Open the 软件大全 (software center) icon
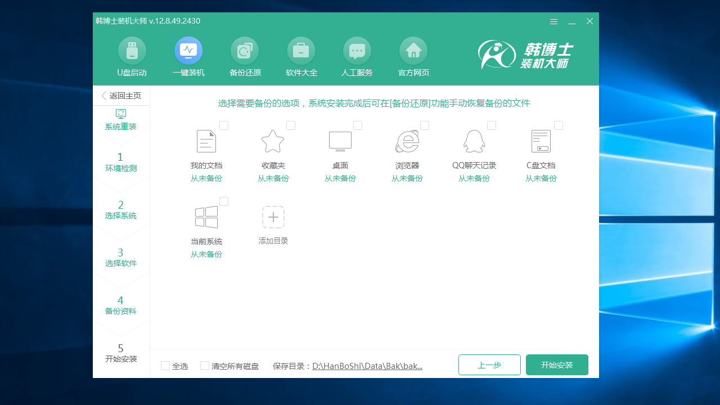 pos(301,56)
